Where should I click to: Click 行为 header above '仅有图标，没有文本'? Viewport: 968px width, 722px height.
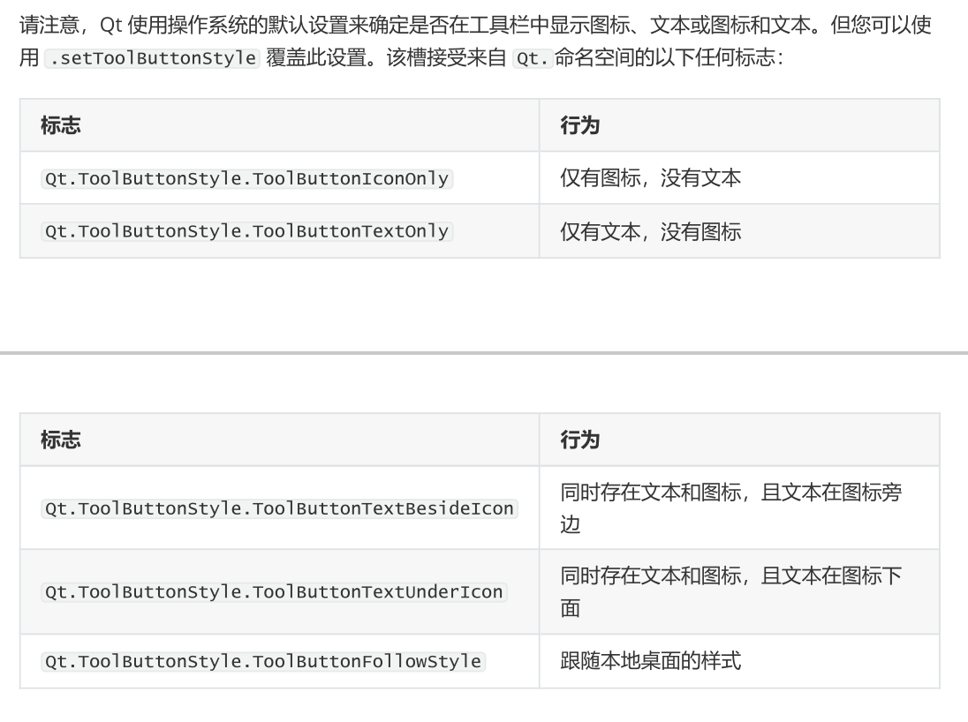pos(580,125)
